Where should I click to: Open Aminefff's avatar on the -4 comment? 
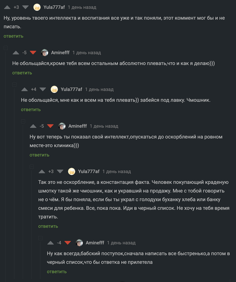80,243
